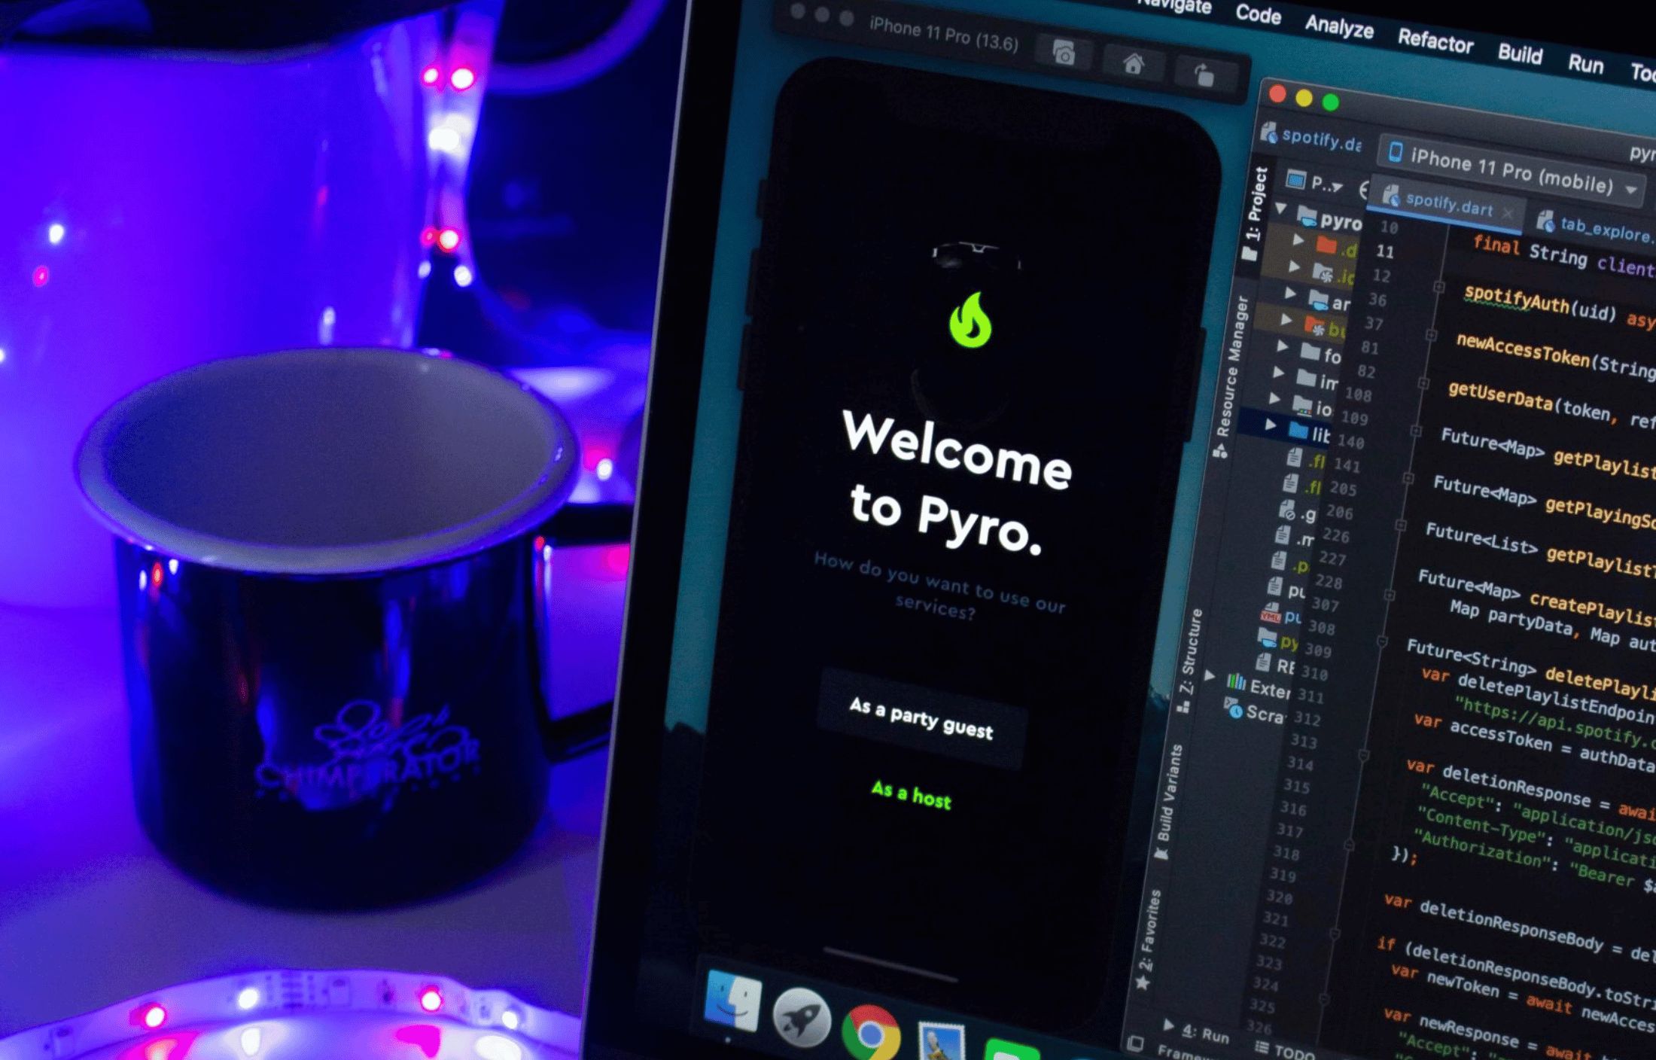Expand the ios folder arrow
This screenshot has height=1060, width=1656.
[x=1274, y=397]
